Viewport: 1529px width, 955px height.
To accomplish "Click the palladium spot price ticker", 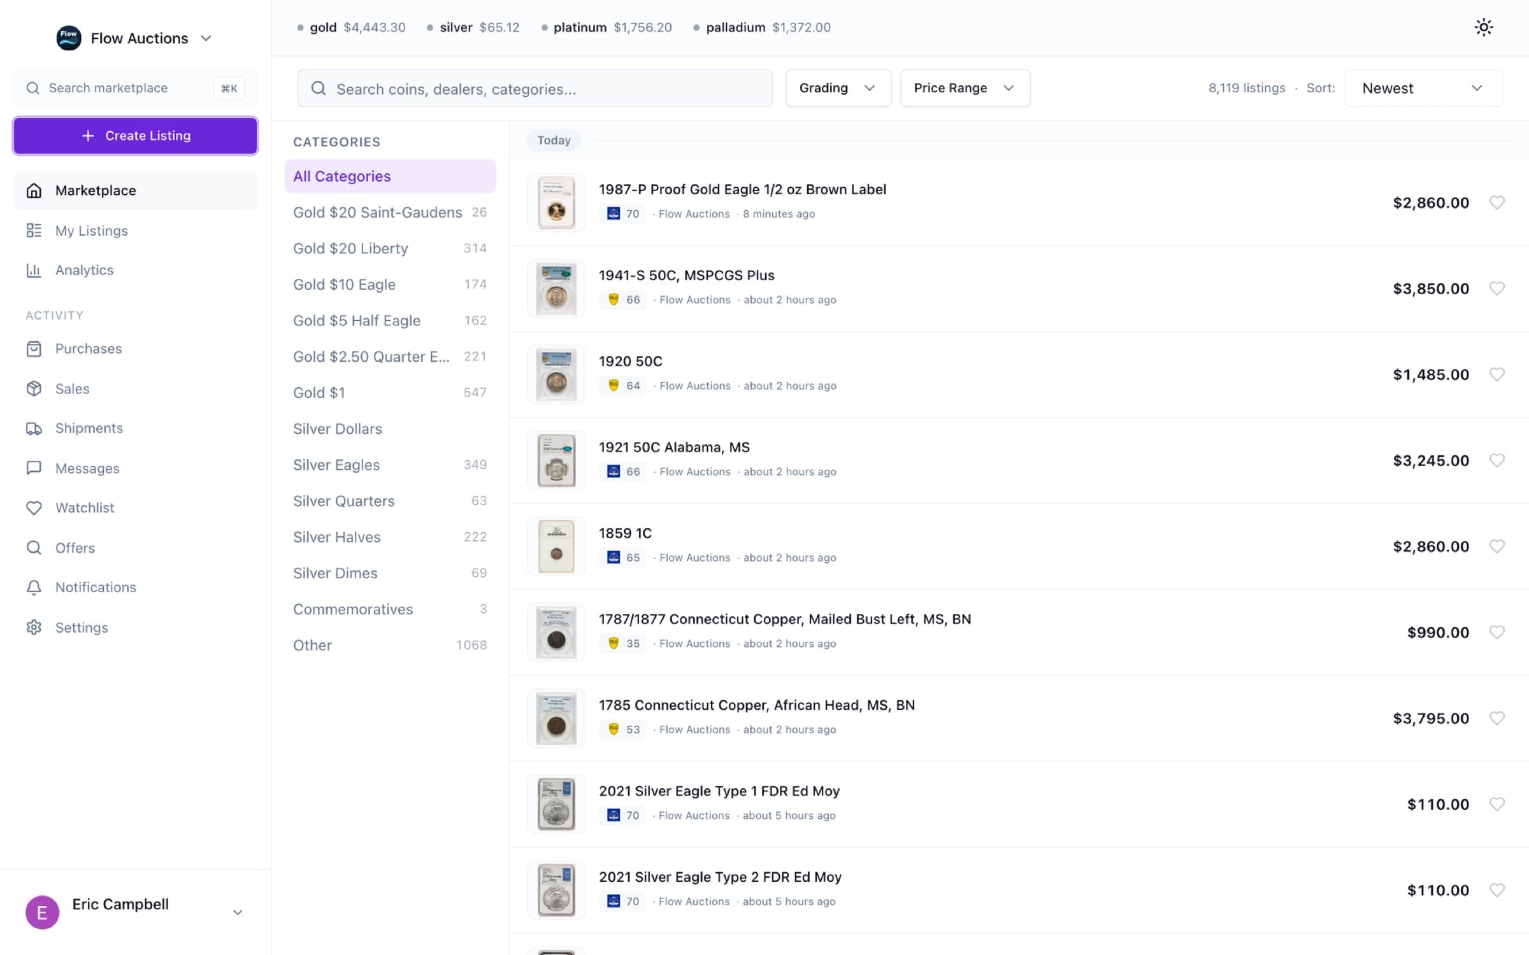I will point(761,27).
